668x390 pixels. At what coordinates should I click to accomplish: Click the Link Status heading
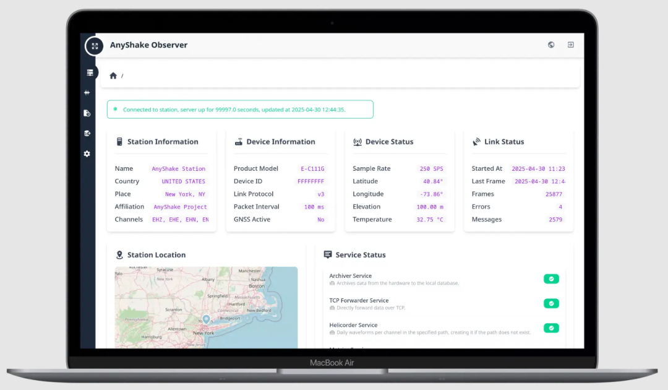coord(504,142)
